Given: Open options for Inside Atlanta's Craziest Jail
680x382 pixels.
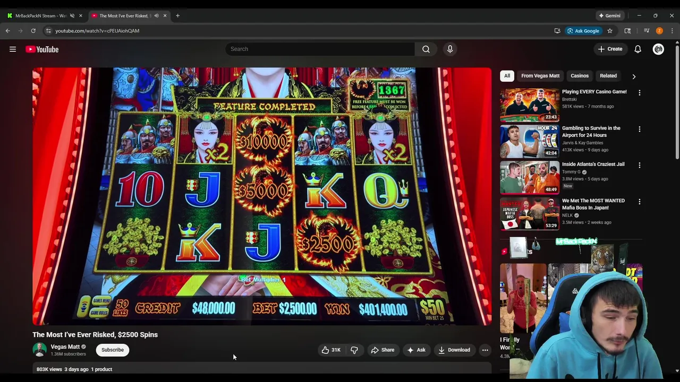Looking at the screenshot, I should pyautogui.click(x=640, y=165).
